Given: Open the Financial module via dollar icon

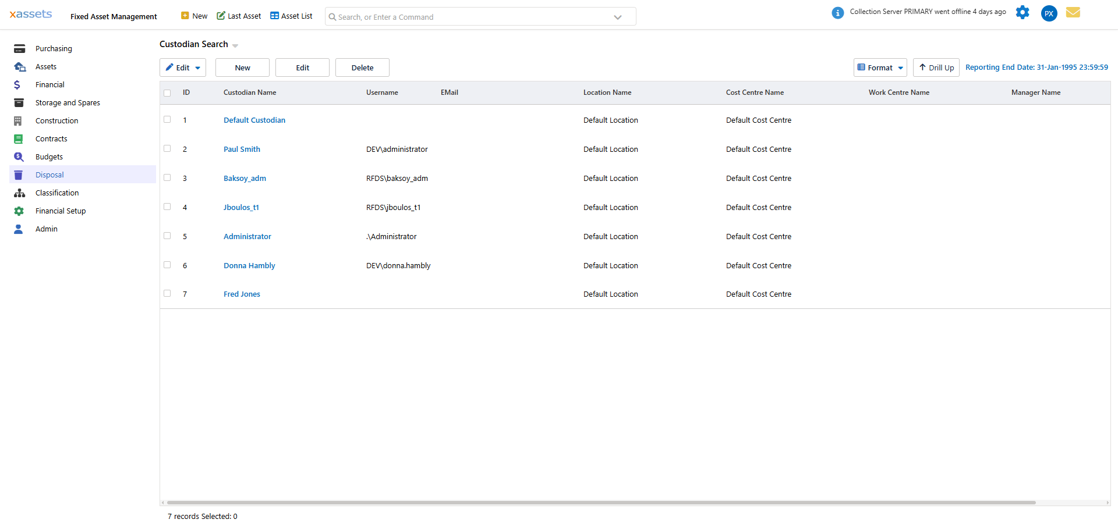Looking at the screenshot, I should point(19,84).
